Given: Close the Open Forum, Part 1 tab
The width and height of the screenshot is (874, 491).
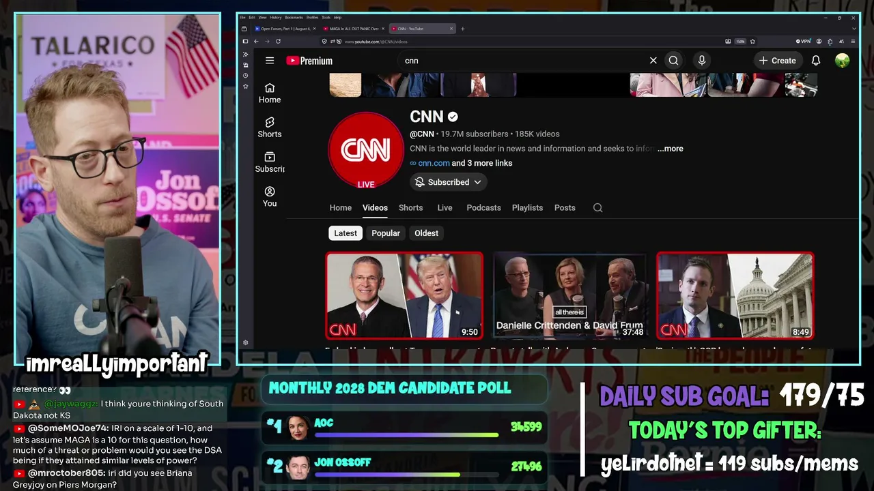Looking at the screenshot, I should tap(315, 29).
